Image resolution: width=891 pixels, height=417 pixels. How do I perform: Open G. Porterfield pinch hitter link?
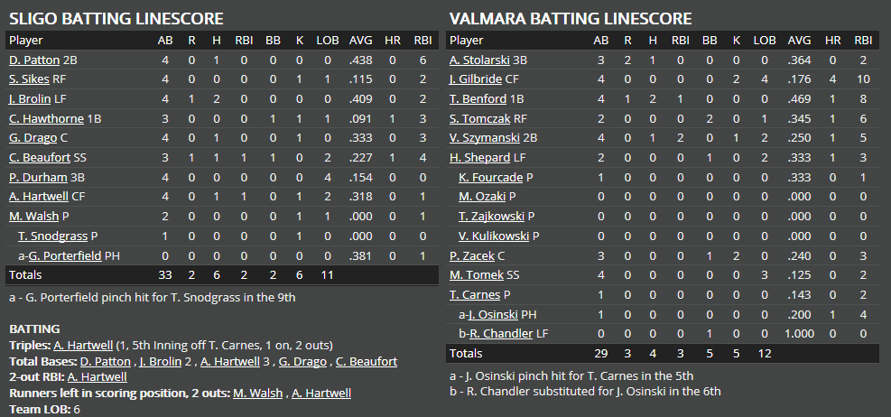click(x=65, y=255)
